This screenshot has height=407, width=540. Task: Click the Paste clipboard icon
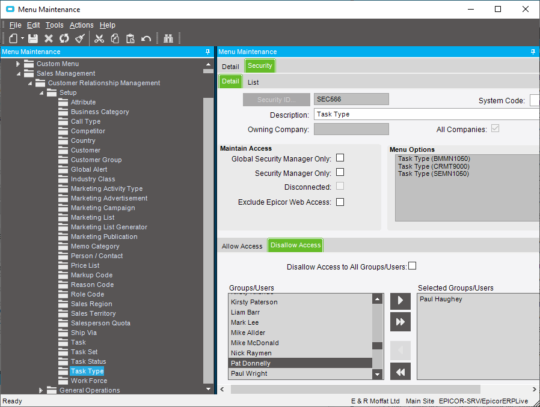click(x=130, y=38)
